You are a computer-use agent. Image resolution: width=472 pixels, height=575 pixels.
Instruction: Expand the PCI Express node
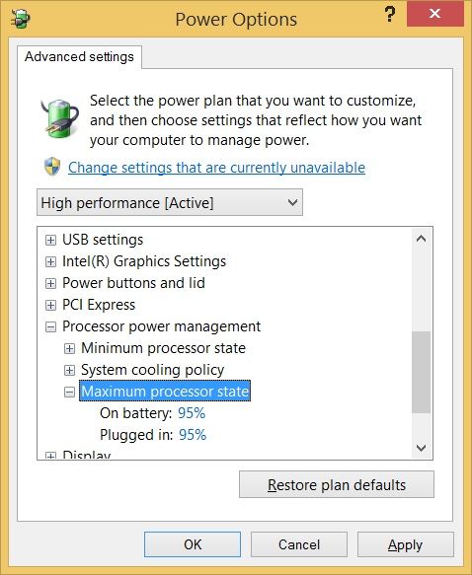pyautogui.click(x=50, y=305)
